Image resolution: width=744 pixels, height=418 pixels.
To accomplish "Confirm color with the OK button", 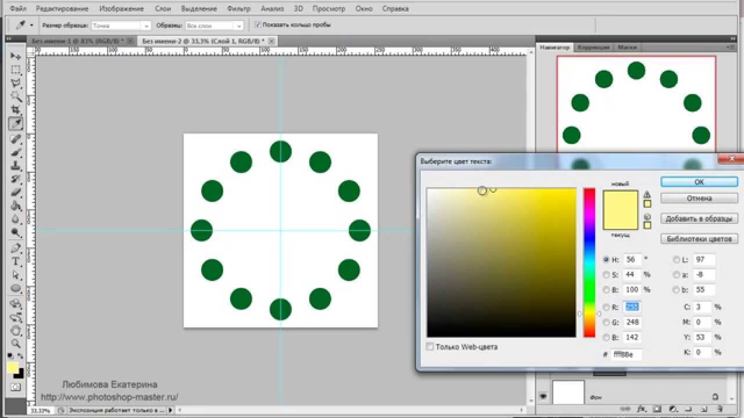I will (699, 182).
